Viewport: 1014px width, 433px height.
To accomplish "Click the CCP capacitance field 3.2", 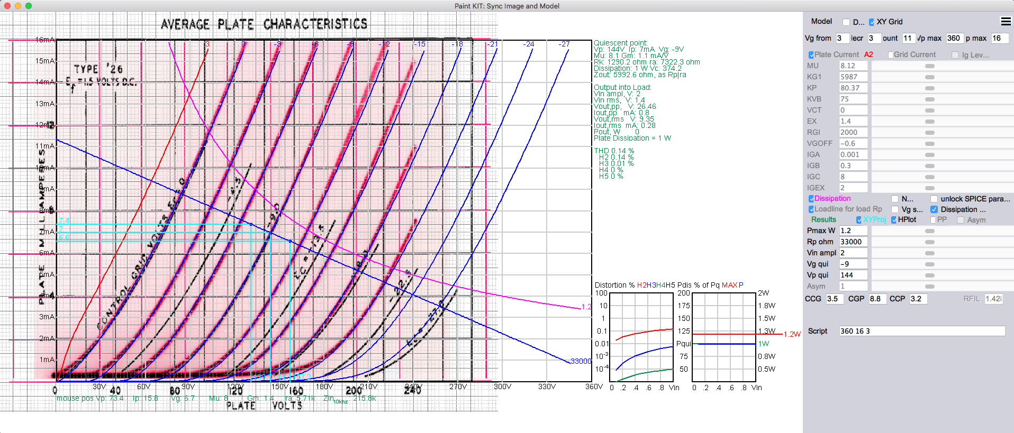I will 918,299.
